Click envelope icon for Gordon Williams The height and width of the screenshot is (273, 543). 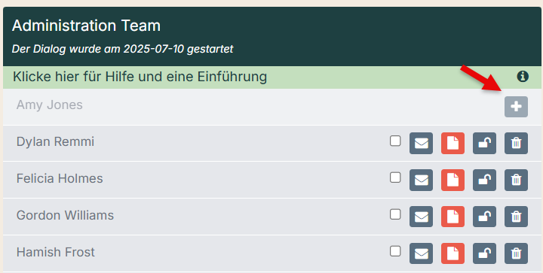(x=421, y=217)
